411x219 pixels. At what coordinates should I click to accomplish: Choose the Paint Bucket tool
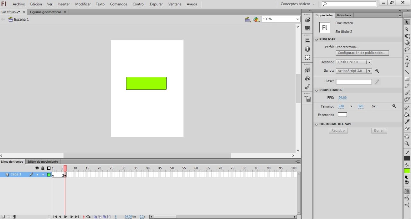[x=407, y=114]
